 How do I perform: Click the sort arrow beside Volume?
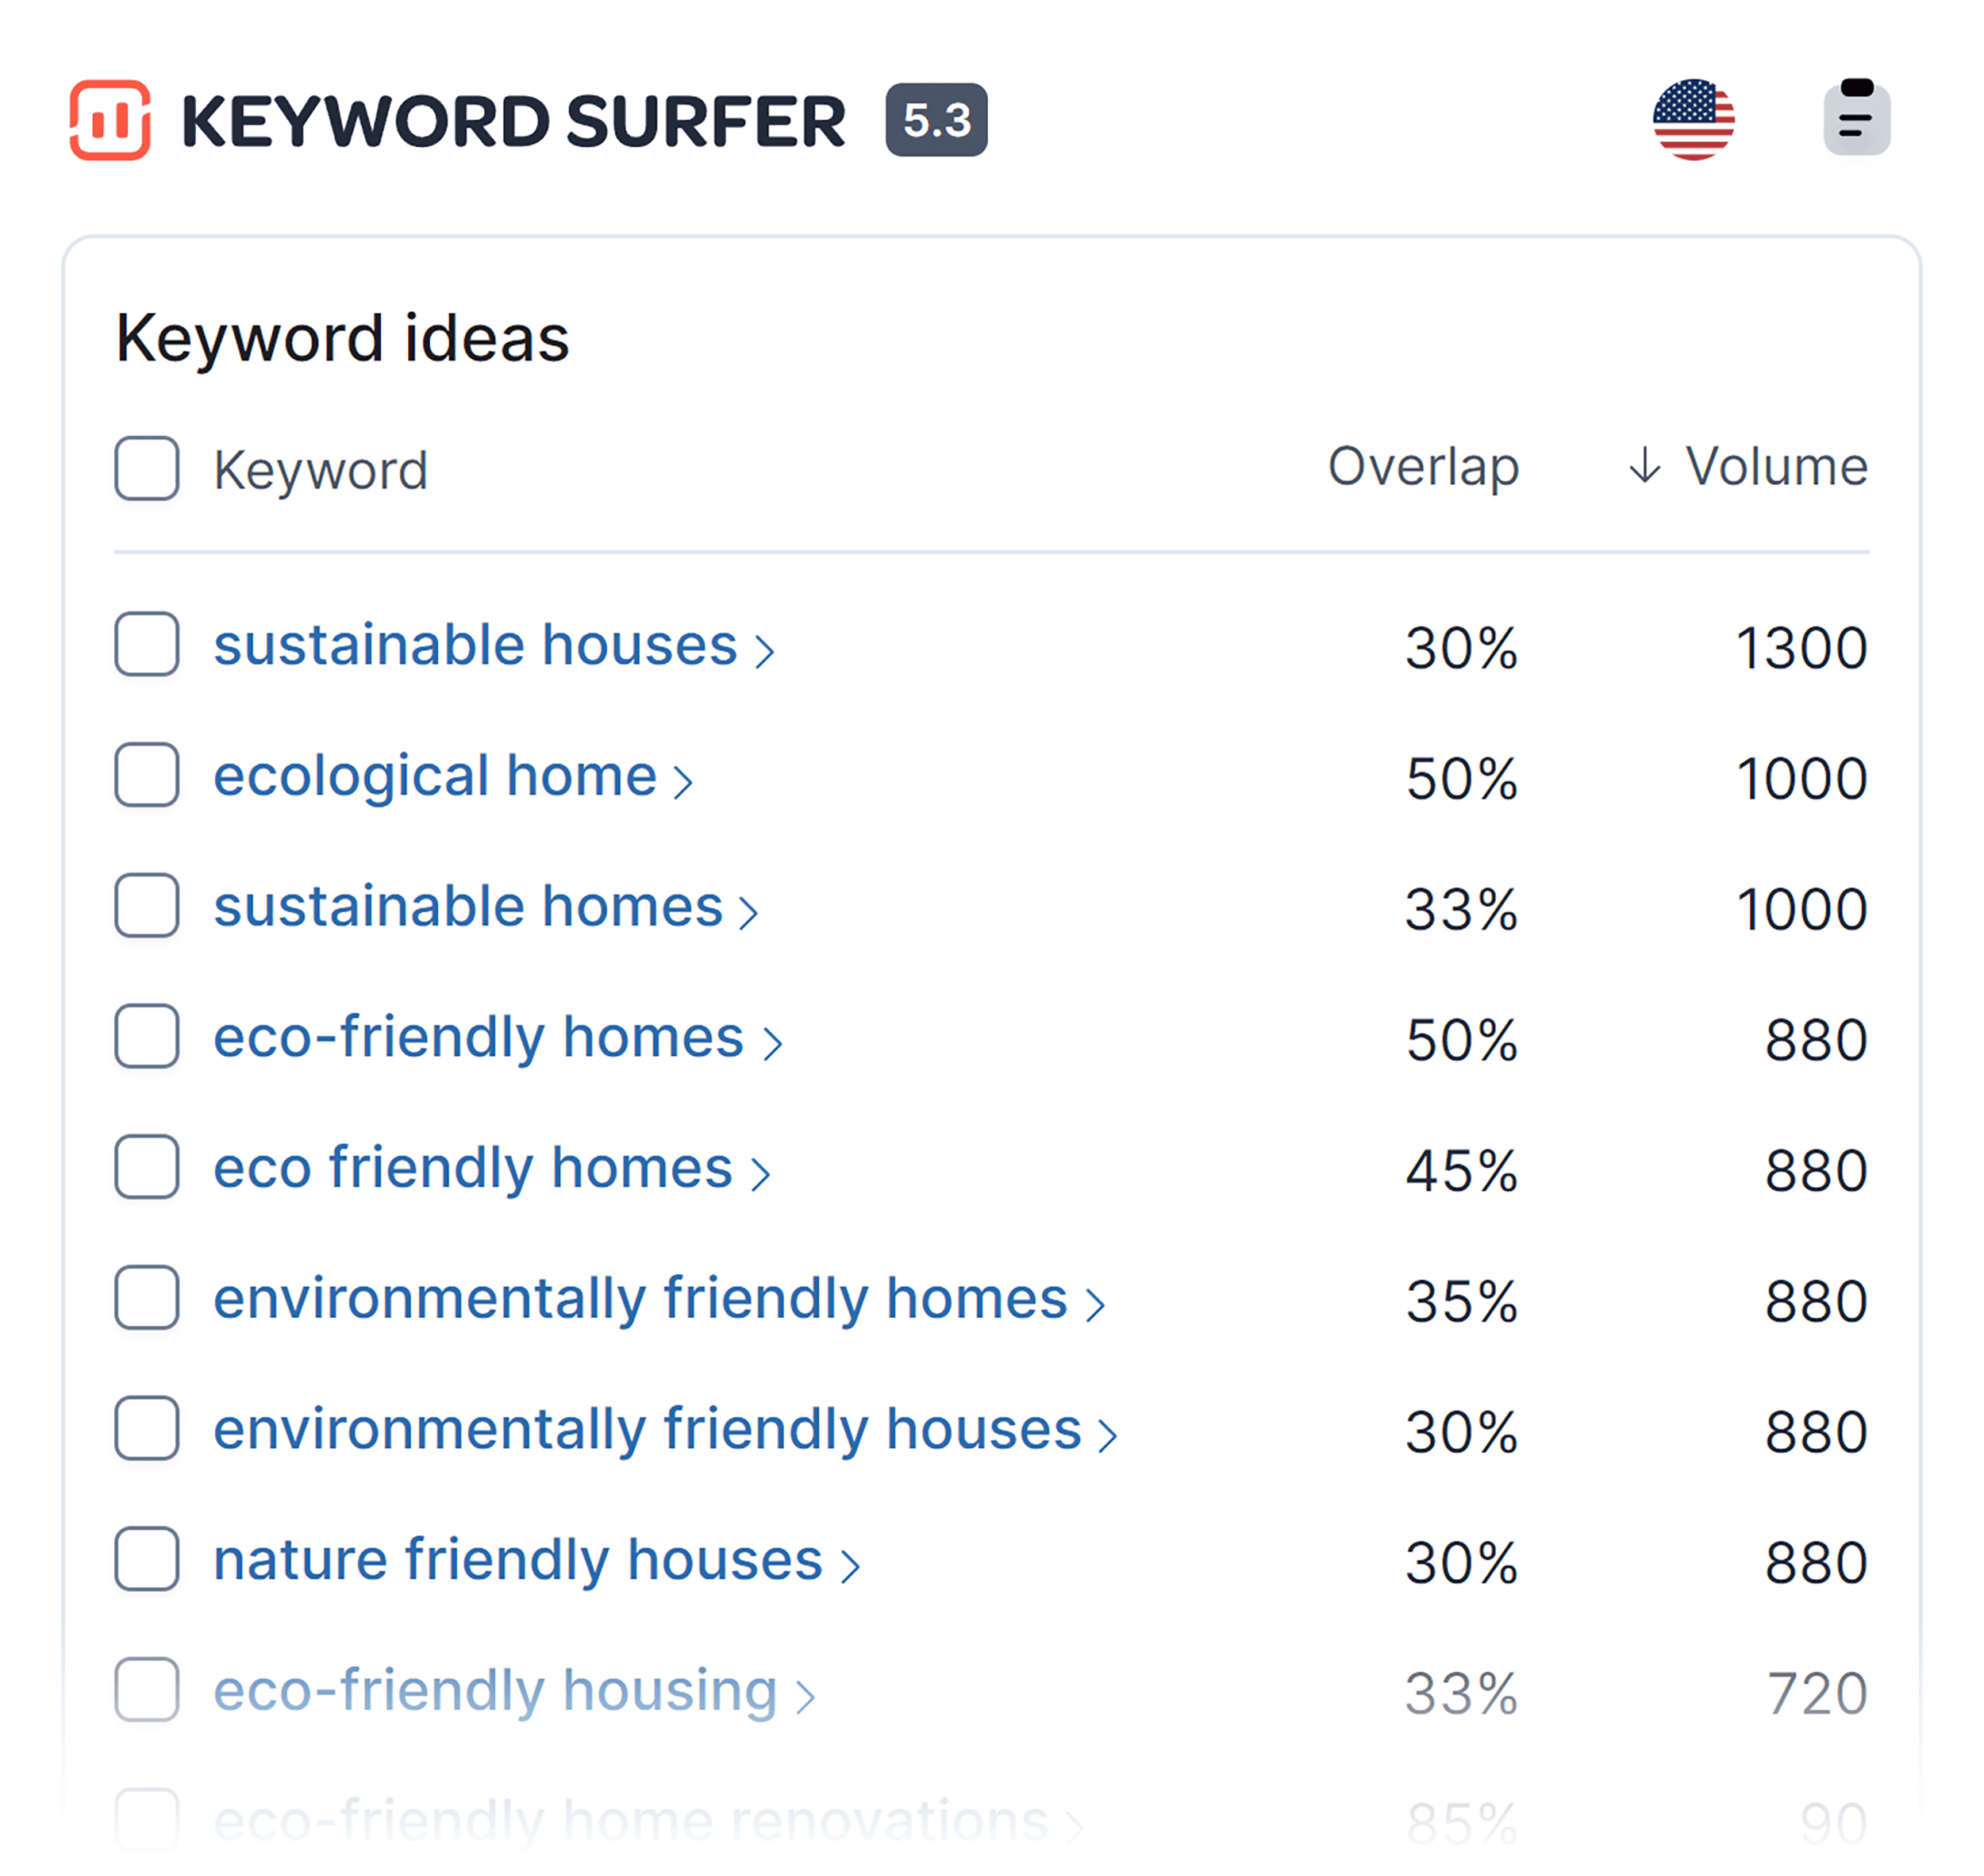coord(1644,466)
